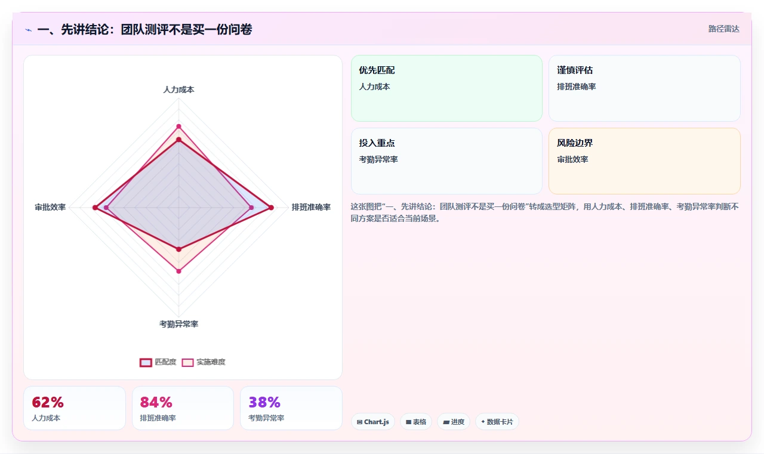Click the 审批效率 radar axis label
The width and height of the screenshot is (764, 454).
[50, 208]
